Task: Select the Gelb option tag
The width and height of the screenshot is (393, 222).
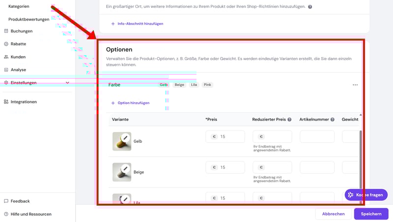Action: (164, 85)
